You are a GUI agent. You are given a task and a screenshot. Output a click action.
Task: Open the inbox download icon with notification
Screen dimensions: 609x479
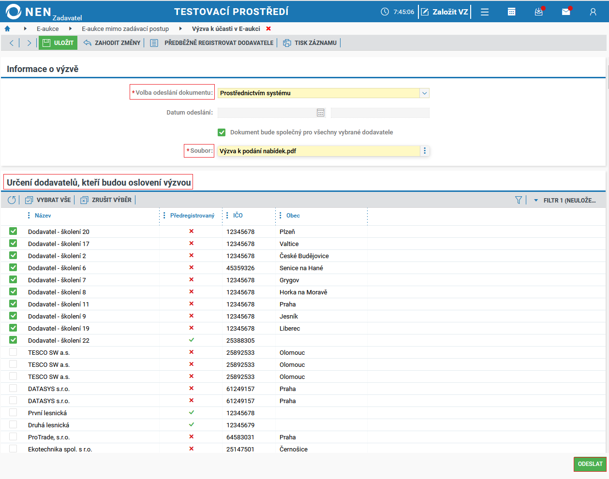point(539,12)
